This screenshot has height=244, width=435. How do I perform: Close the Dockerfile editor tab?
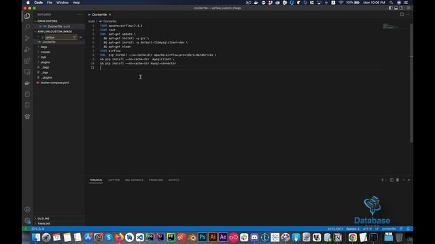tap(110, 15)
